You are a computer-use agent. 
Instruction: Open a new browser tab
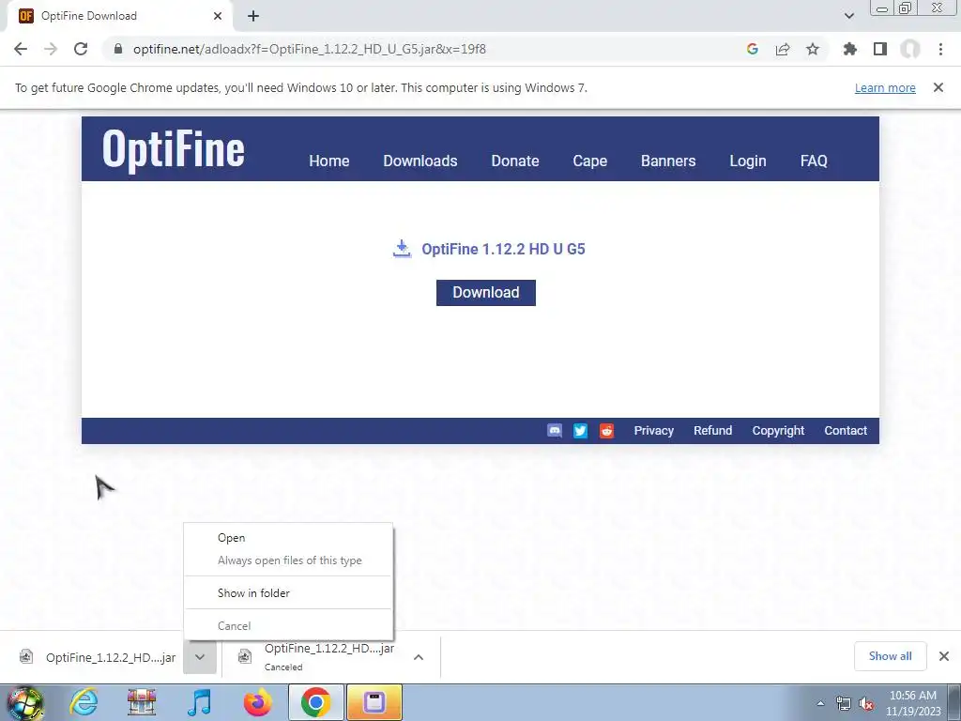(x=253, y=16)
